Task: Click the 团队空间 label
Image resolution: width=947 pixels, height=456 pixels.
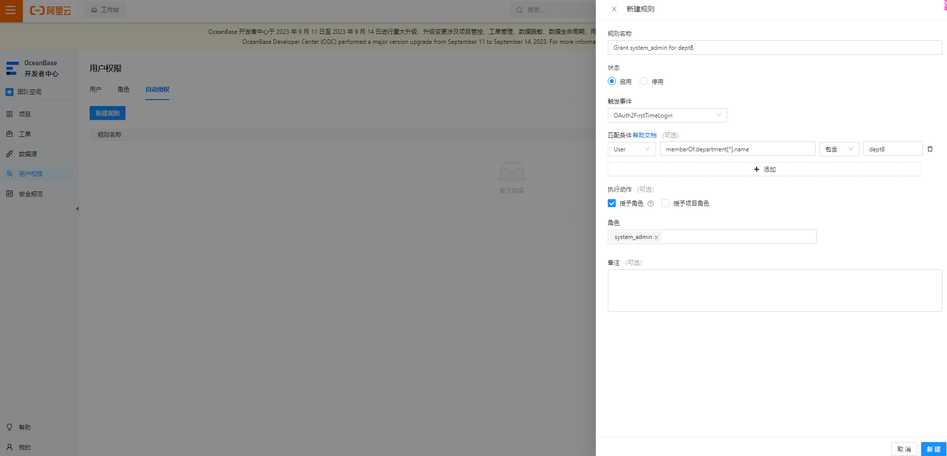Action: click(x=29, y=92)
